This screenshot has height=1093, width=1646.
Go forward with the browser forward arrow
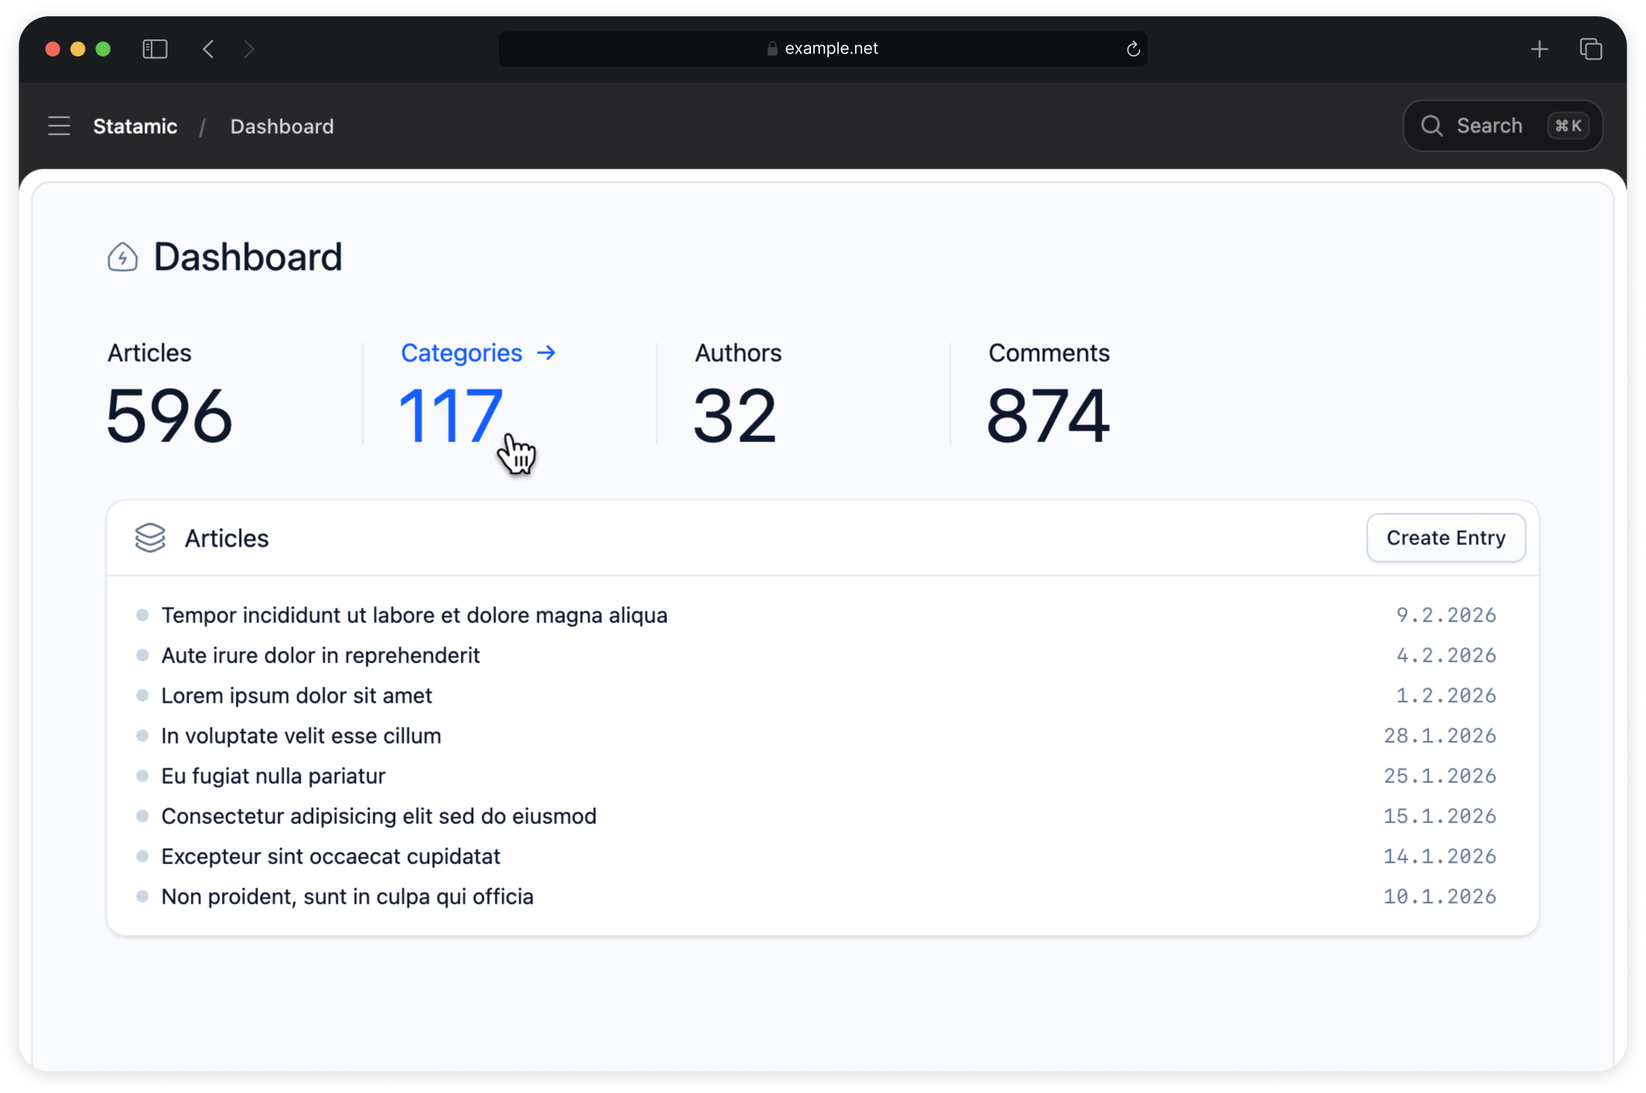(x=249, y=49)
